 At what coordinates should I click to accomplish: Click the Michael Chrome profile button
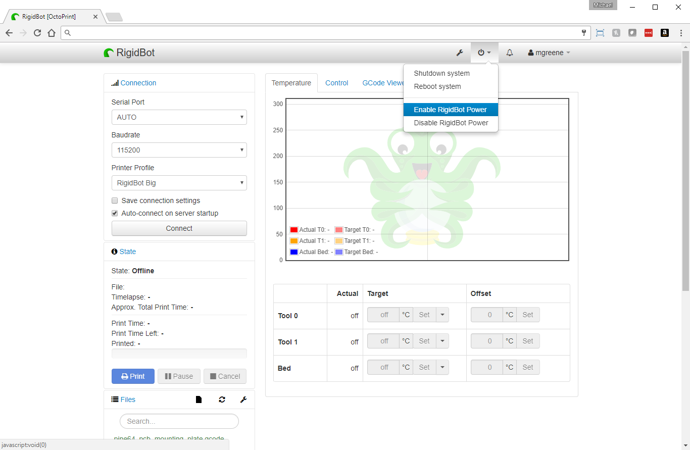[603, 5]
